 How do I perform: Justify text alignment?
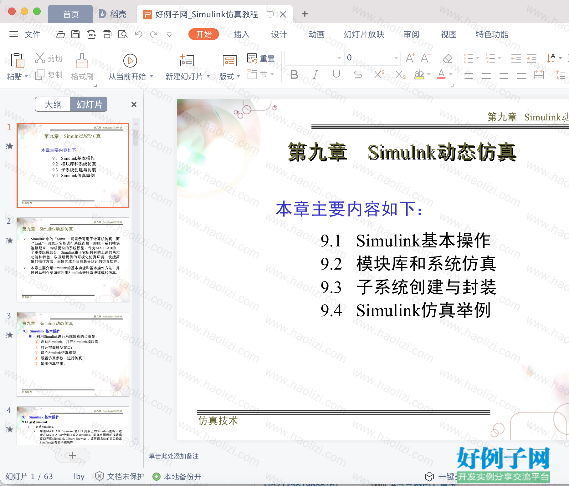(521, 75)
